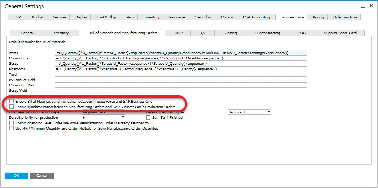Switch to the Cost Accounting tab
This screenshot has width=378, height=188.
256,17
